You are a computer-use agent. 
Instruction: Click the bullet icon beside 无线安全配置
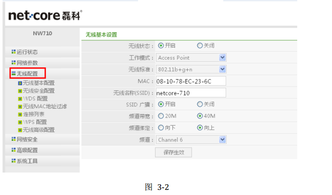20,91
